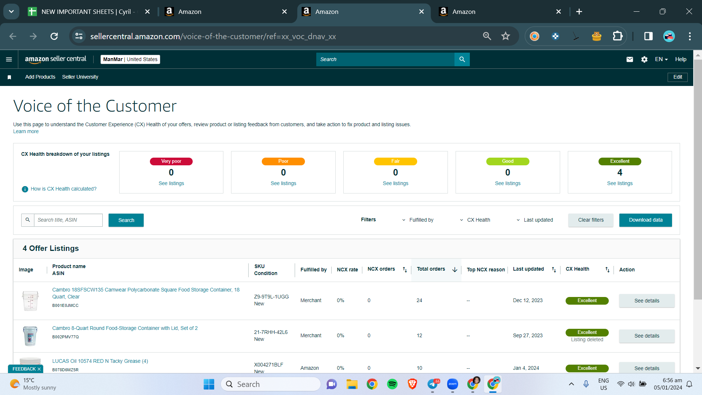Bookmark this page with the star icon

pos(506,36)
